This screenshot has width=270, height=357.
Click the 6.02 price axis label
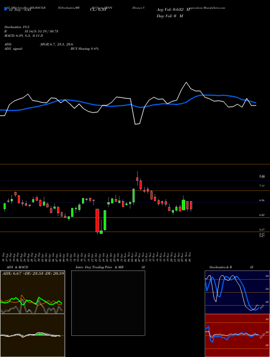pyautogui.click(x=262, y=215)
